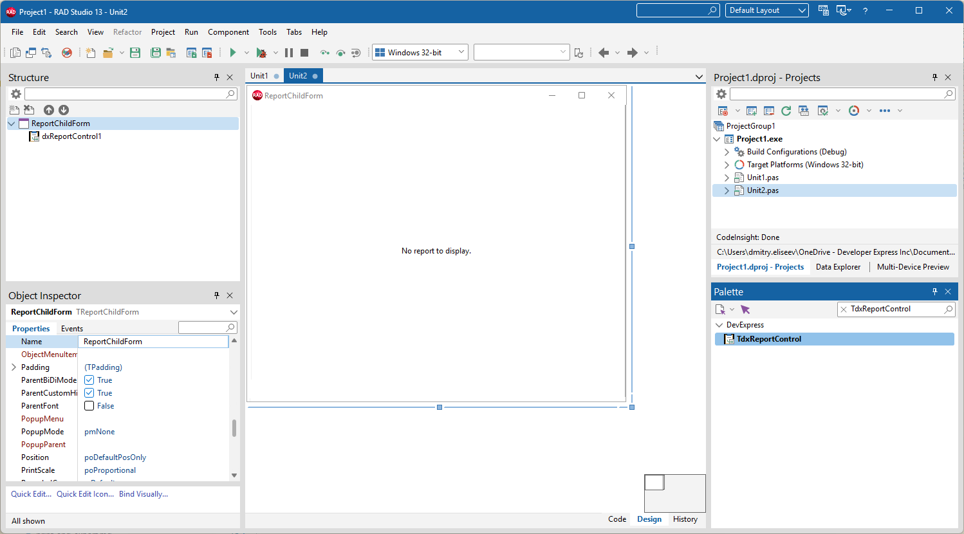Switch to the Code view tab
The image size is (964, 534).
617,519
